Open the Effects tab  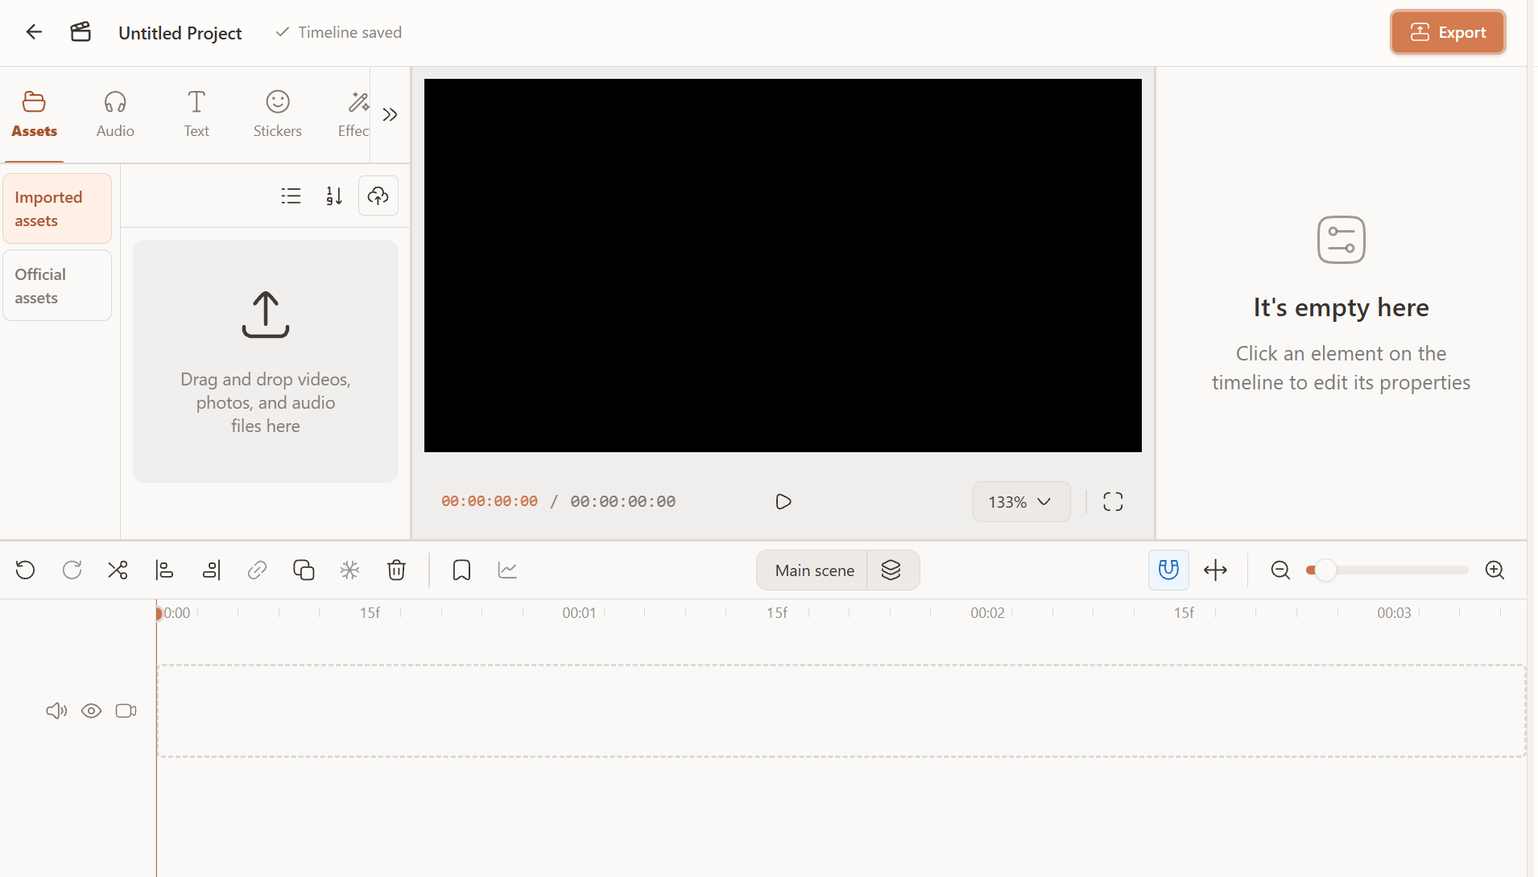coord(354,114)
